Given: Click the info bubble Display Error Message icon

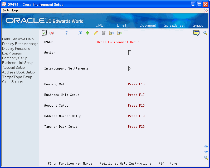Looking at the screenshot, I should (x=80, y=33).
